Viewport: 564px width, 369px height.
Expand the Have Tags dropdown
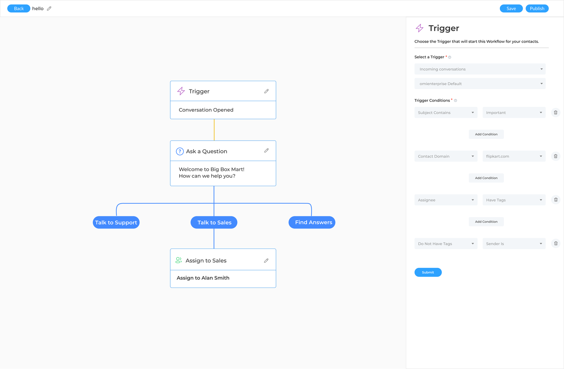point(514,200)
